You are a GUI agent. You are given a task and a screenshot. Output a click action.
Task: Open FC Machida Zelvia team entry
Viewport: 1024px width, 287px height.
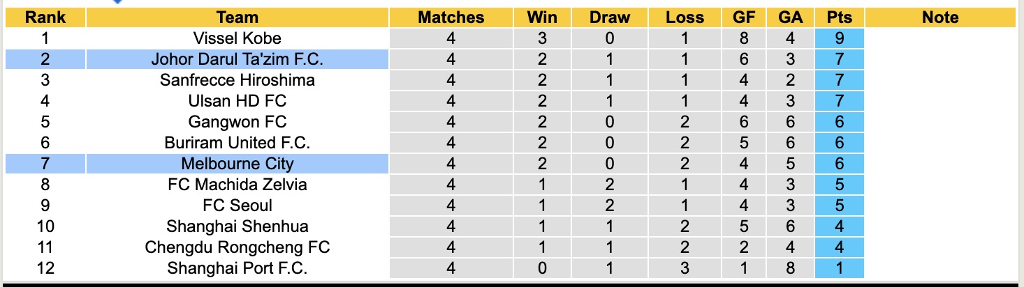click(237, 185)
